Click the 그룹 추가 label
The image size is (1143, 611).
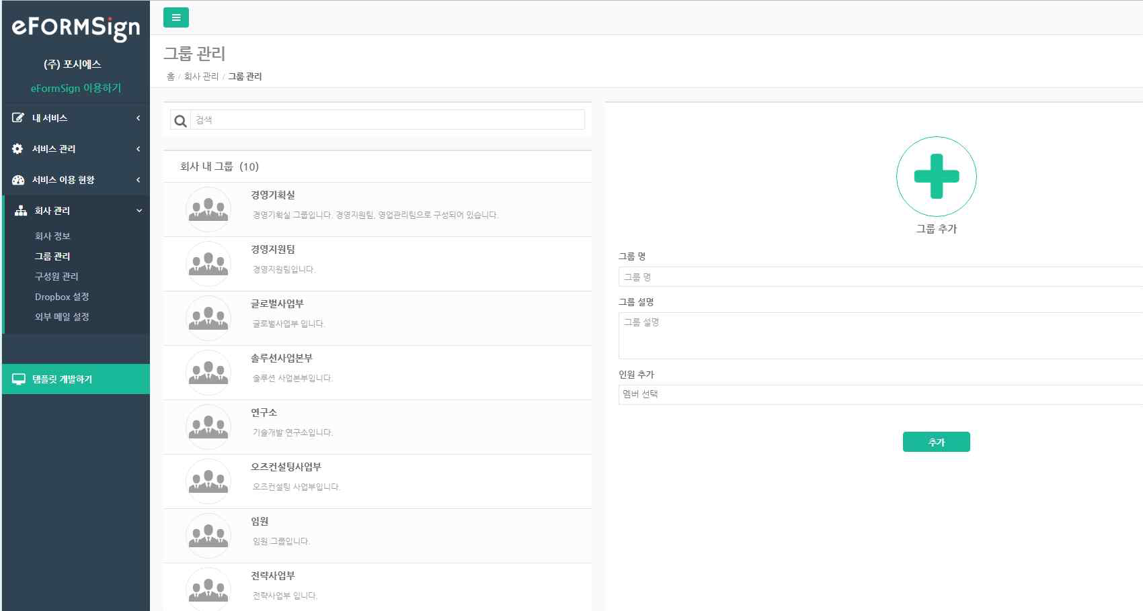pos(936,229)
